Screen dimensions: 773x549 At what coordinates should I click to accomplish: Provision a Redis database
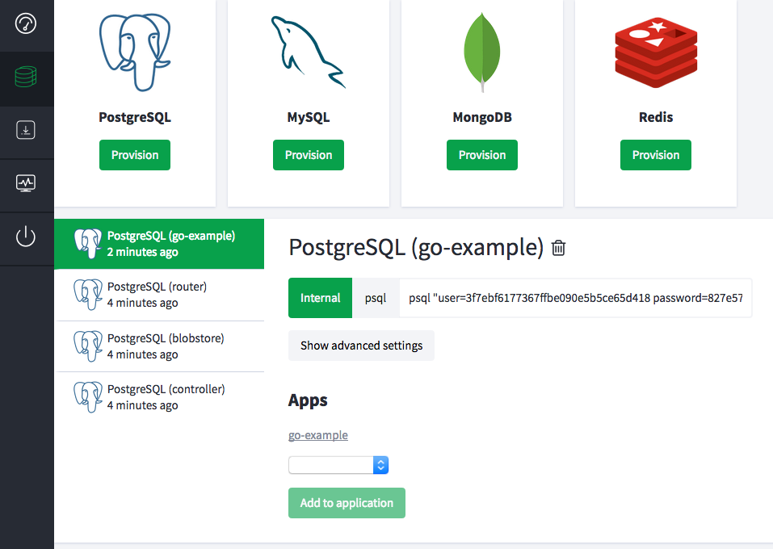tap(656, 155)
